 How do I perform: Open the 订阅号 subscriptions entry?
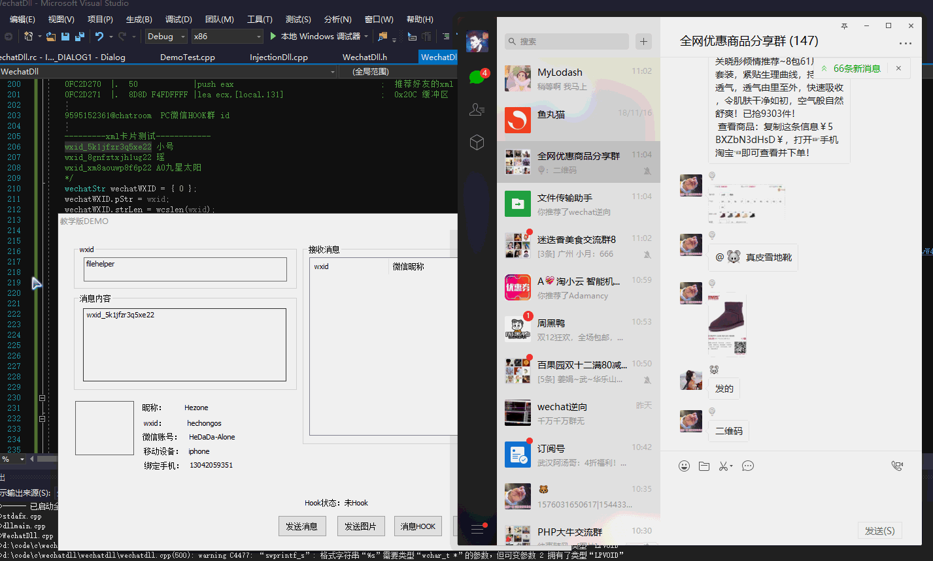[x=579, y=455]
